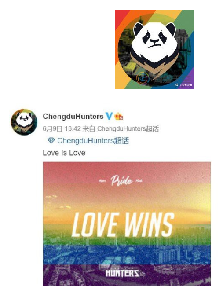Click the blue V verified badge

click(x=109, y=116)
